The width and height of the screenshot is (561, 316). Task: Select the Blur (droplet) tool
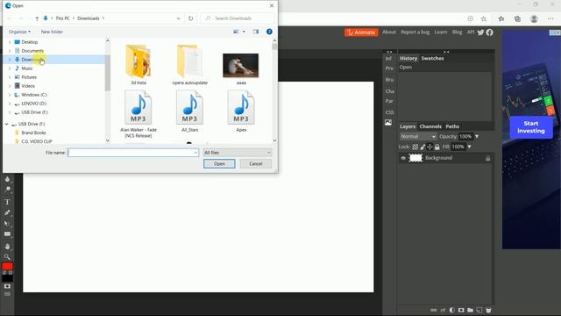pyautogui.click(x=7, y=179)
